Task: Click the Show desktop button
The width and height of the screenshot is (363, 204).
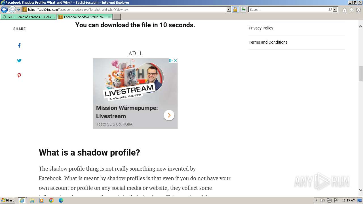Action: coord(360,200)
